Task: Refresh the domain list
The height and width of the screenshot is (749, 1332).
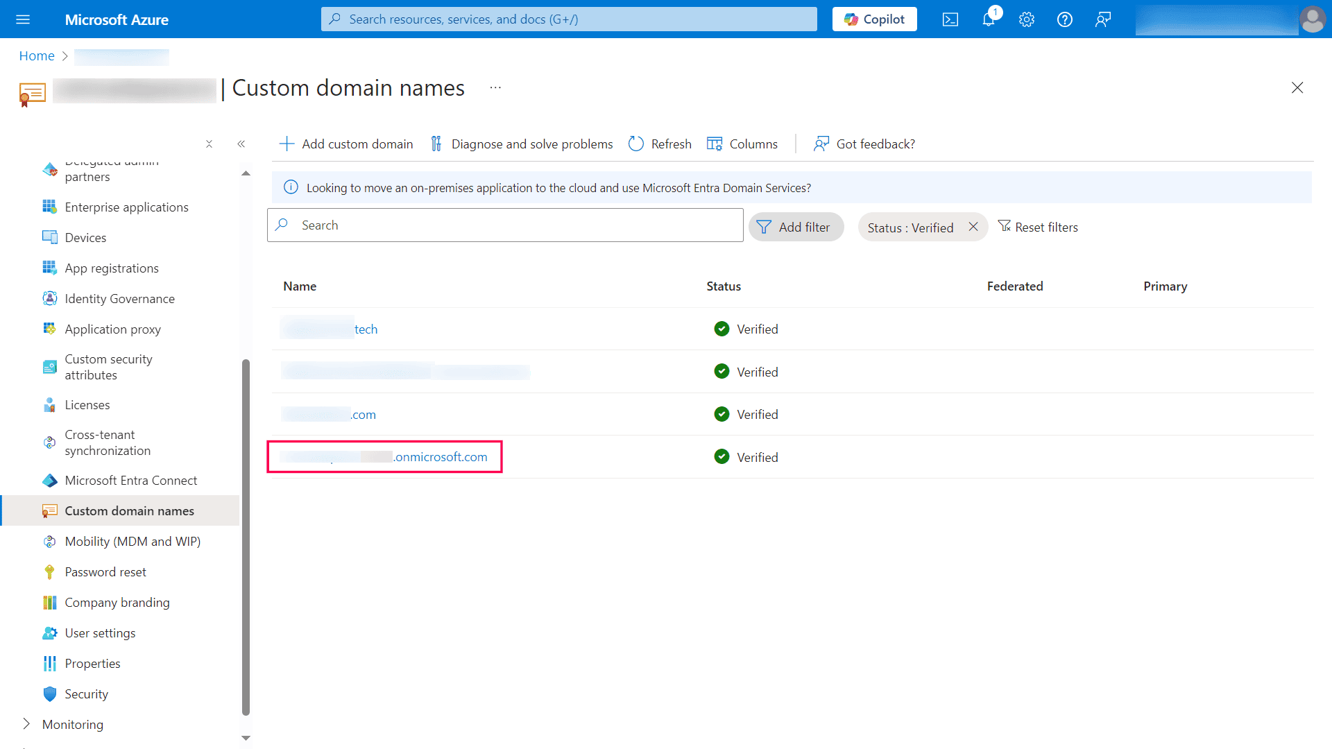Action: [x=658, y=144]
